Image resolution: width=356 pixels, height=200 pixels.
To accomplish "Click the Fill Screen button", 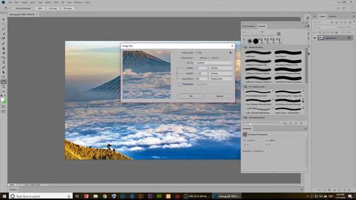I will pos(68,8).
